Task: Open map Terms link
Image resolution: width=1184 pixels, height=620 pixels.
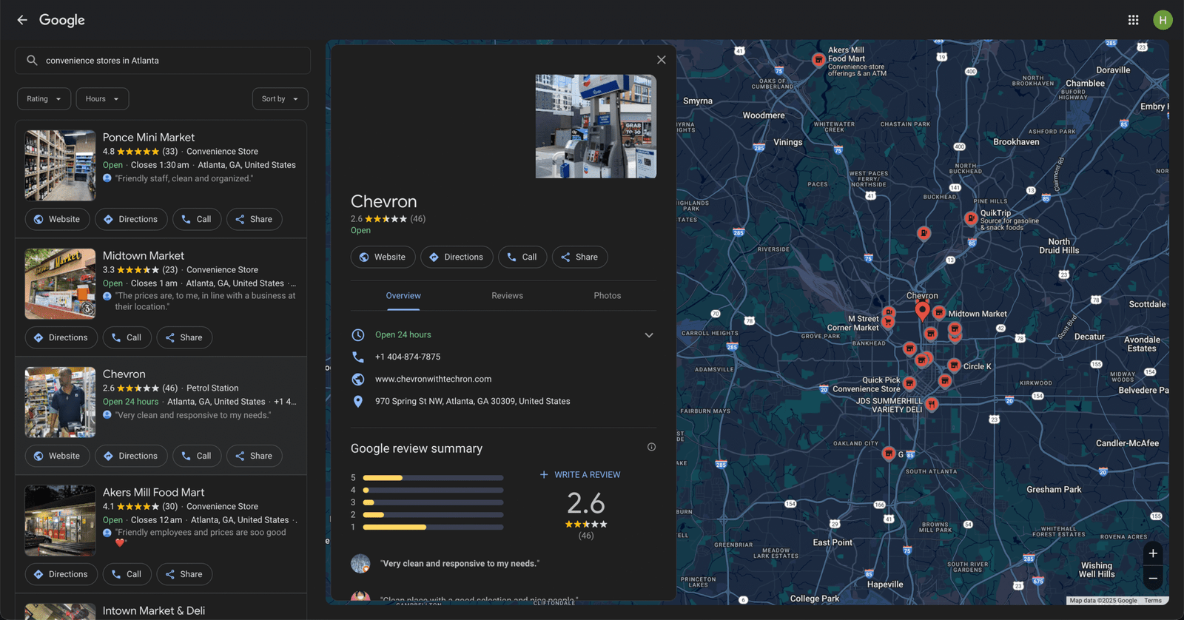Action: (1153, 601)
